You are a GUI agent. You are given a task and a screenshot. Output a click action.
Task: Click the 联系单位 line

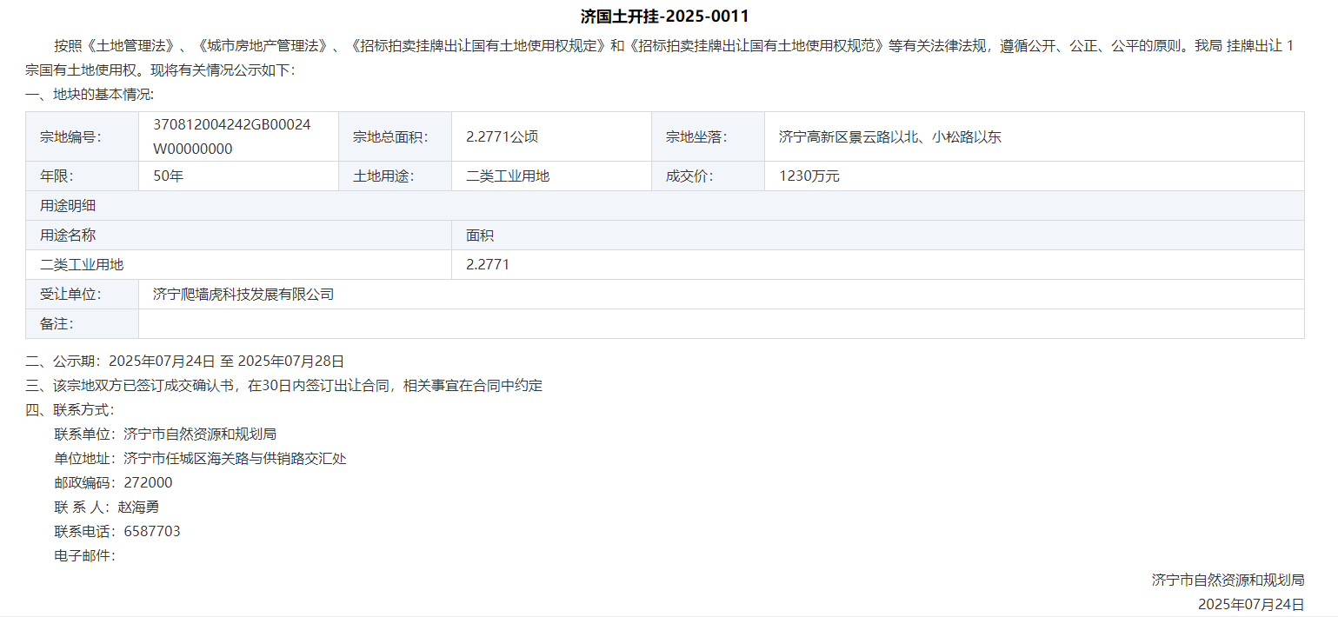[165, 434]
